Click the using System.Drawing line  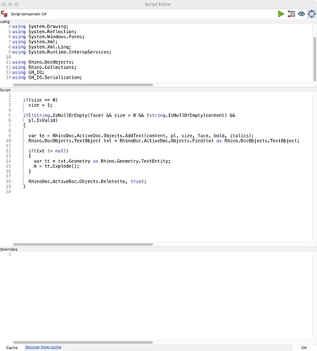click(40, 27)
